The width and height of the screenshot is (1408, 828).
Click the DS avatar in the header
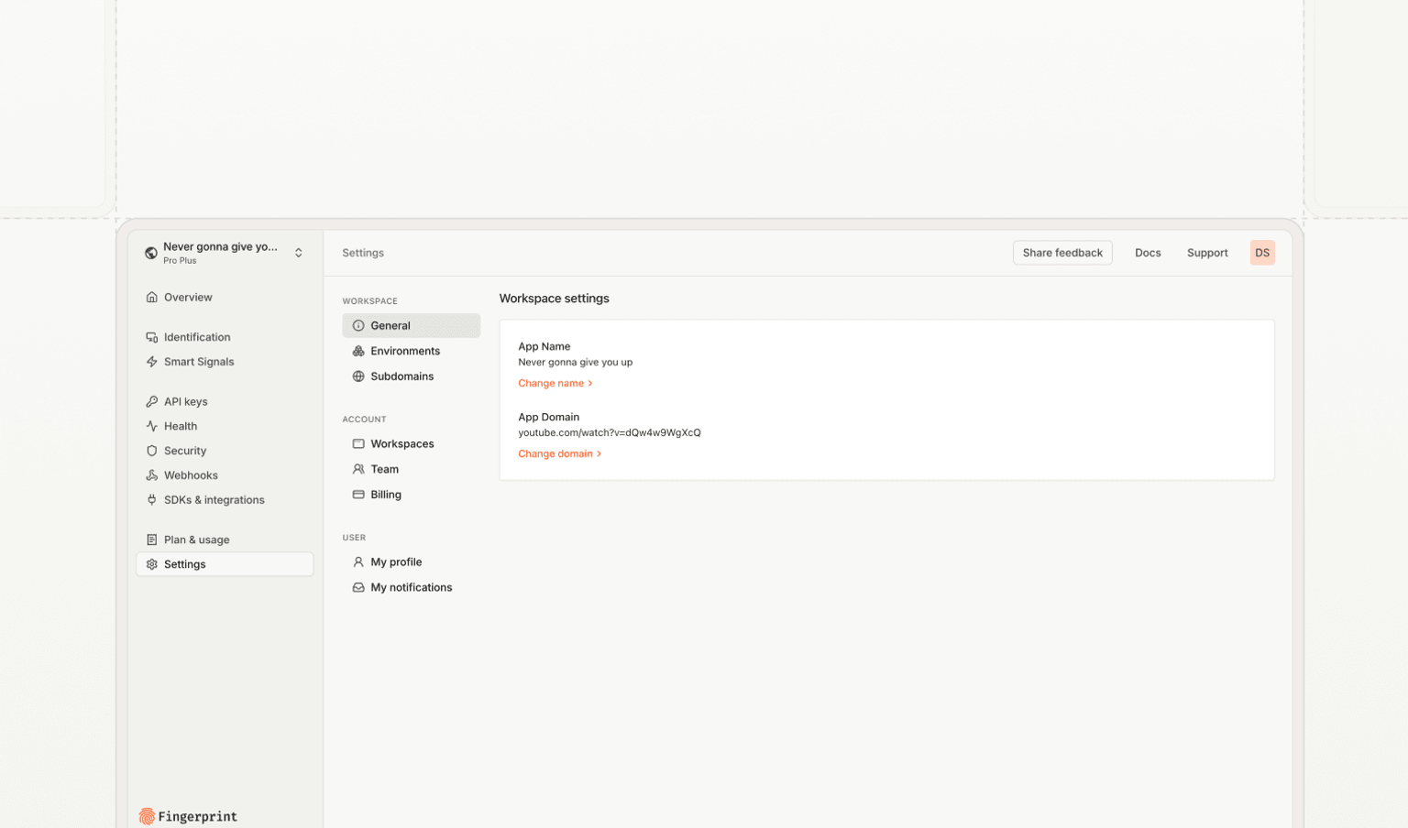click(1262, 252)
